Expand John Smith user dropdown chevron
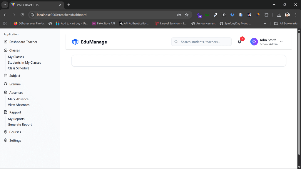Image resolution: width=301 pixels, height=169 pixels. [281, 42]
